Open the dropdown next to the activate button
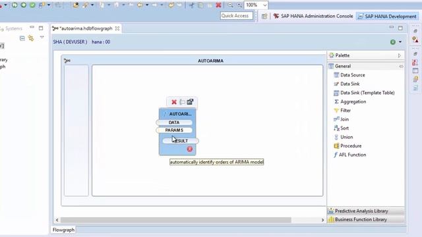 (400, 42)
